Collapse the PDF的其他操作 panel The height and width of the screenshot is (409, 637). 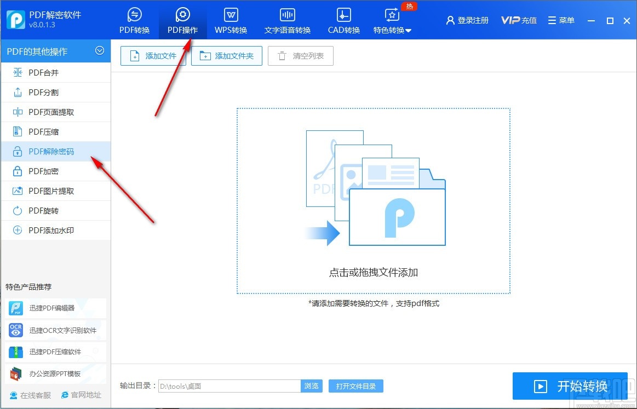pyautogui.click(x=99, y=51)
